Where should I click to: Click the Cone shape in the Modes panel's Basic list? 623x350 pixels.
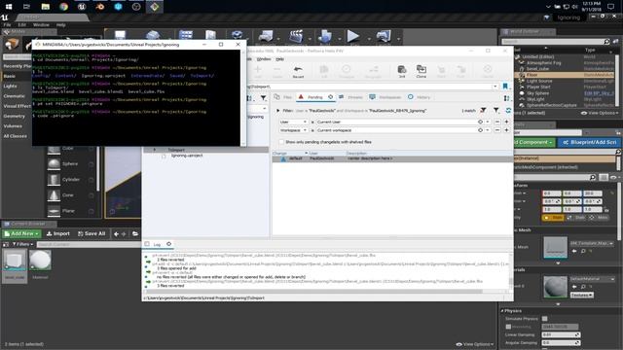pyautogui.click(x=68, y=195)
